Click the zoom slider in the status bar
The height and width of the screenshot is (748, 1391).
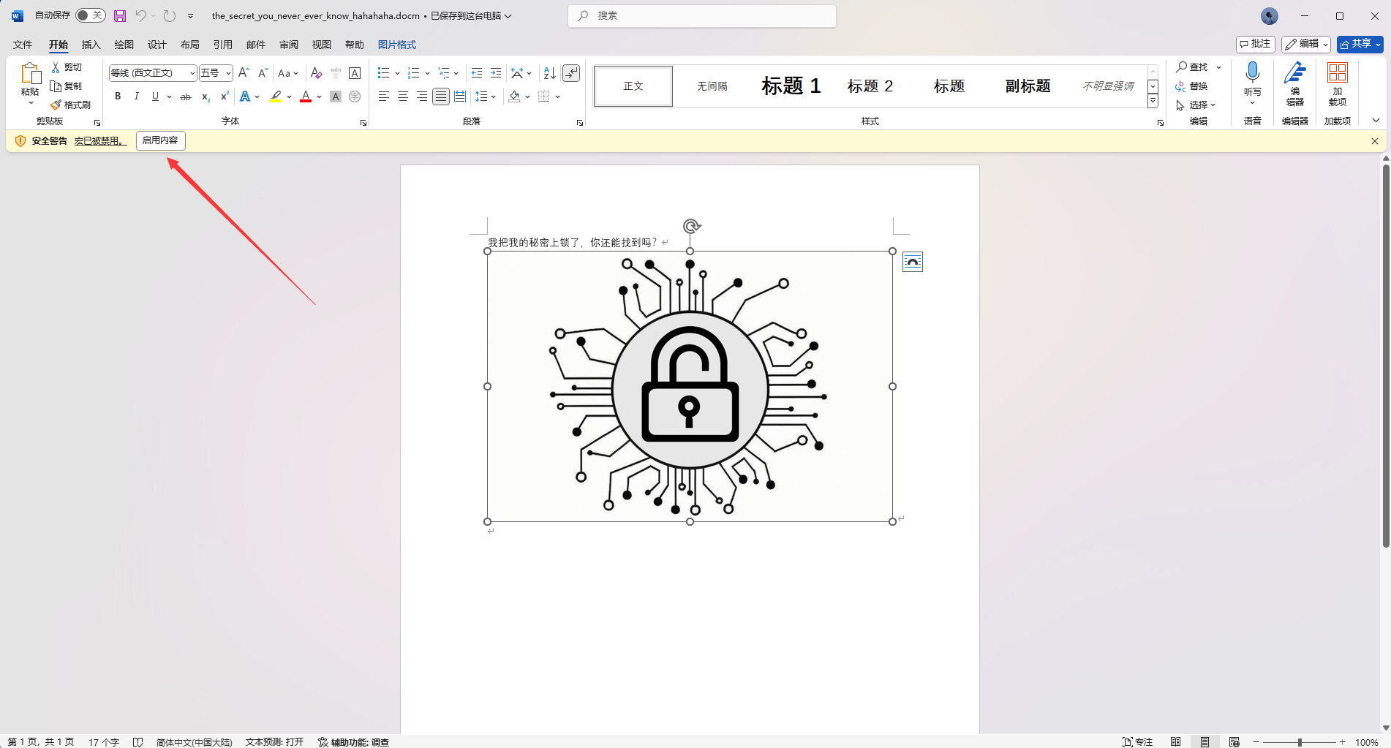click(x=1300, y=742)
